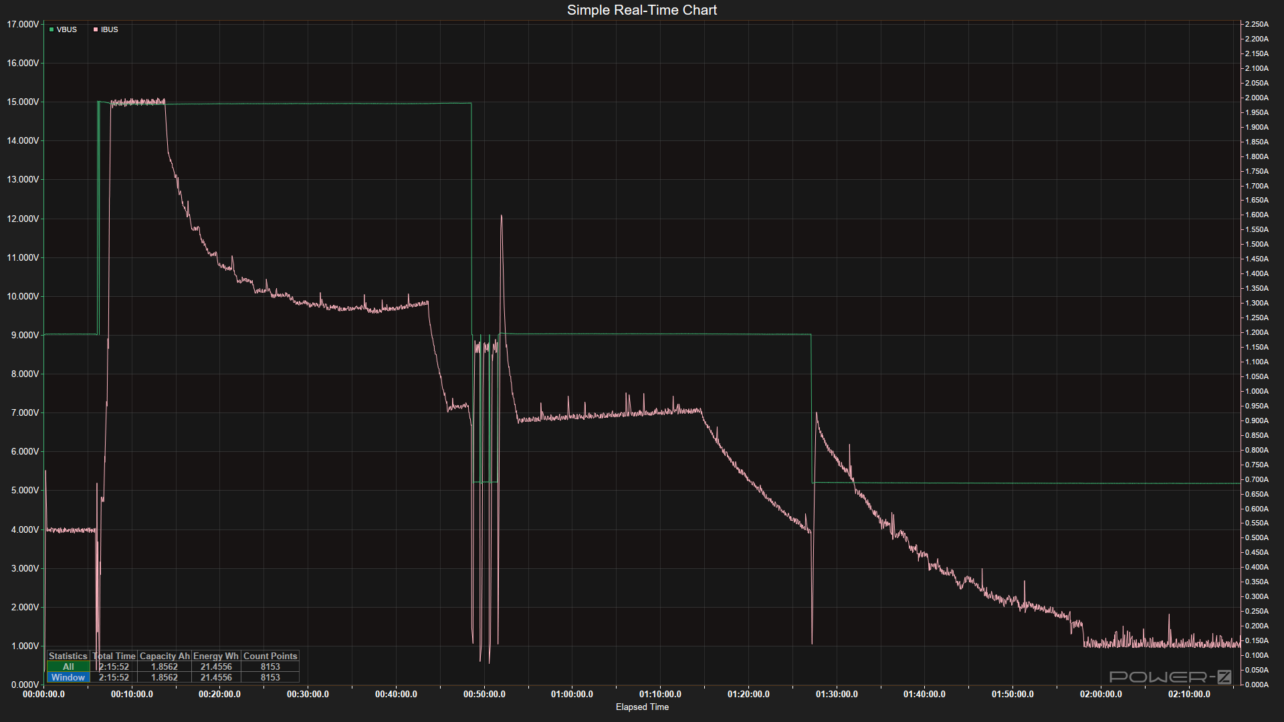Image resolution: width=1284 pixels, height=722 pixels.
Task: Click the 2.250A current axis label
Action: 1257,24
